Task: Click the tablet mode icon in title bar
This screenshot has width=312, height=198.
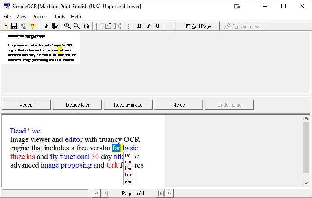Action: pyautogui.click(x=237, y=7)
